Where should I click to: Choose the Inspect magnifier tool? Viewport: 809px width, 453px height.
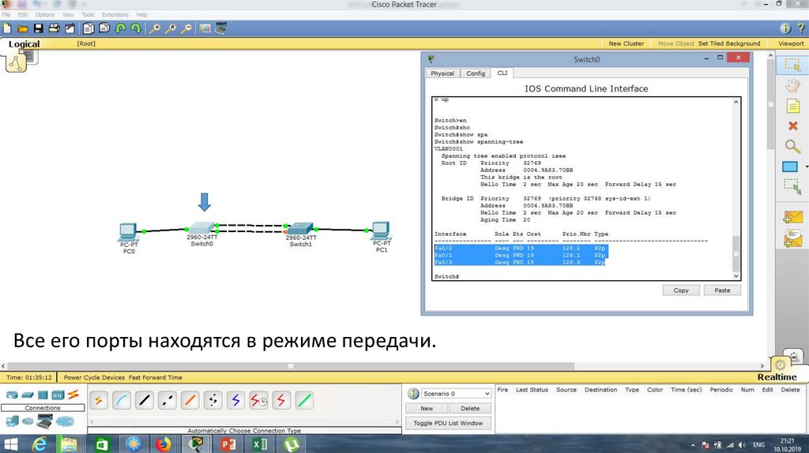tap(792, 146)
